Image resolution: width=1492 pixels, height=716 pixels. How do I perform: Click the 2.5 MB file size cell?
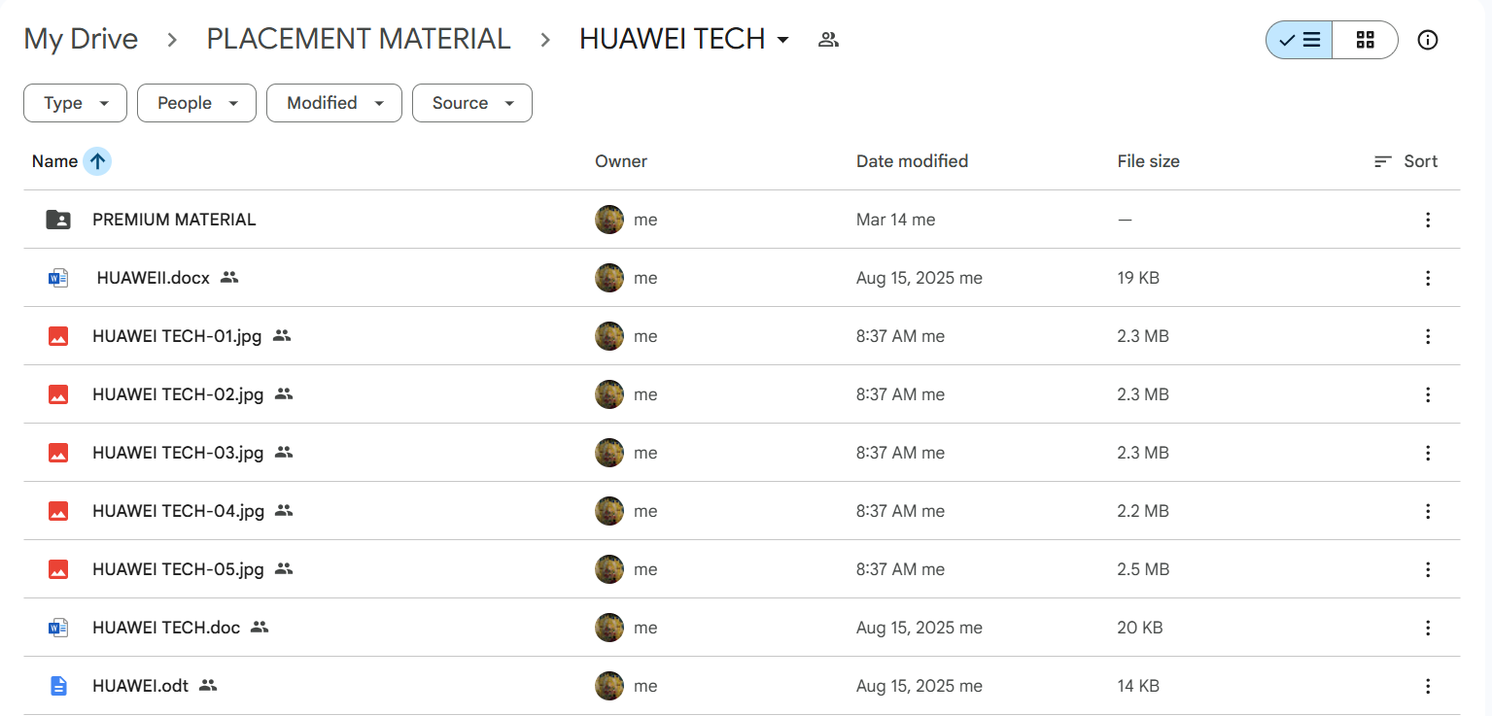point(1143,569)
